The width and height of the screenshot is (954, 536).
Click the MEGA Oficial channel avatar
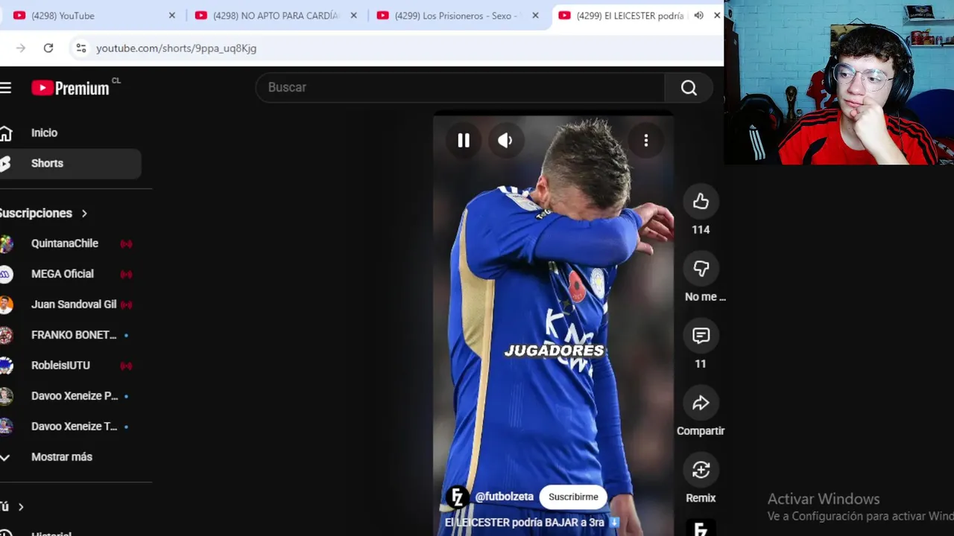[6, 274]
